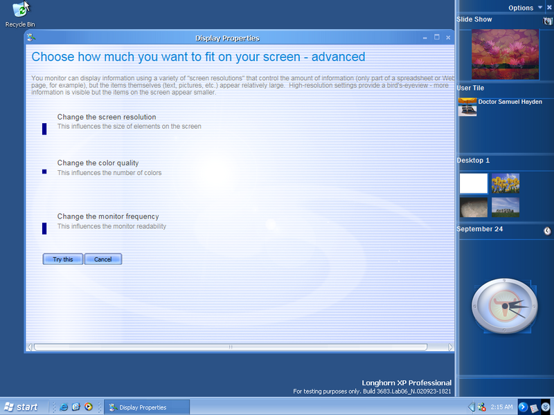Open the start menu
This screenshot has height=415, width=554.
pyautogui.click(x=21, y=407)
